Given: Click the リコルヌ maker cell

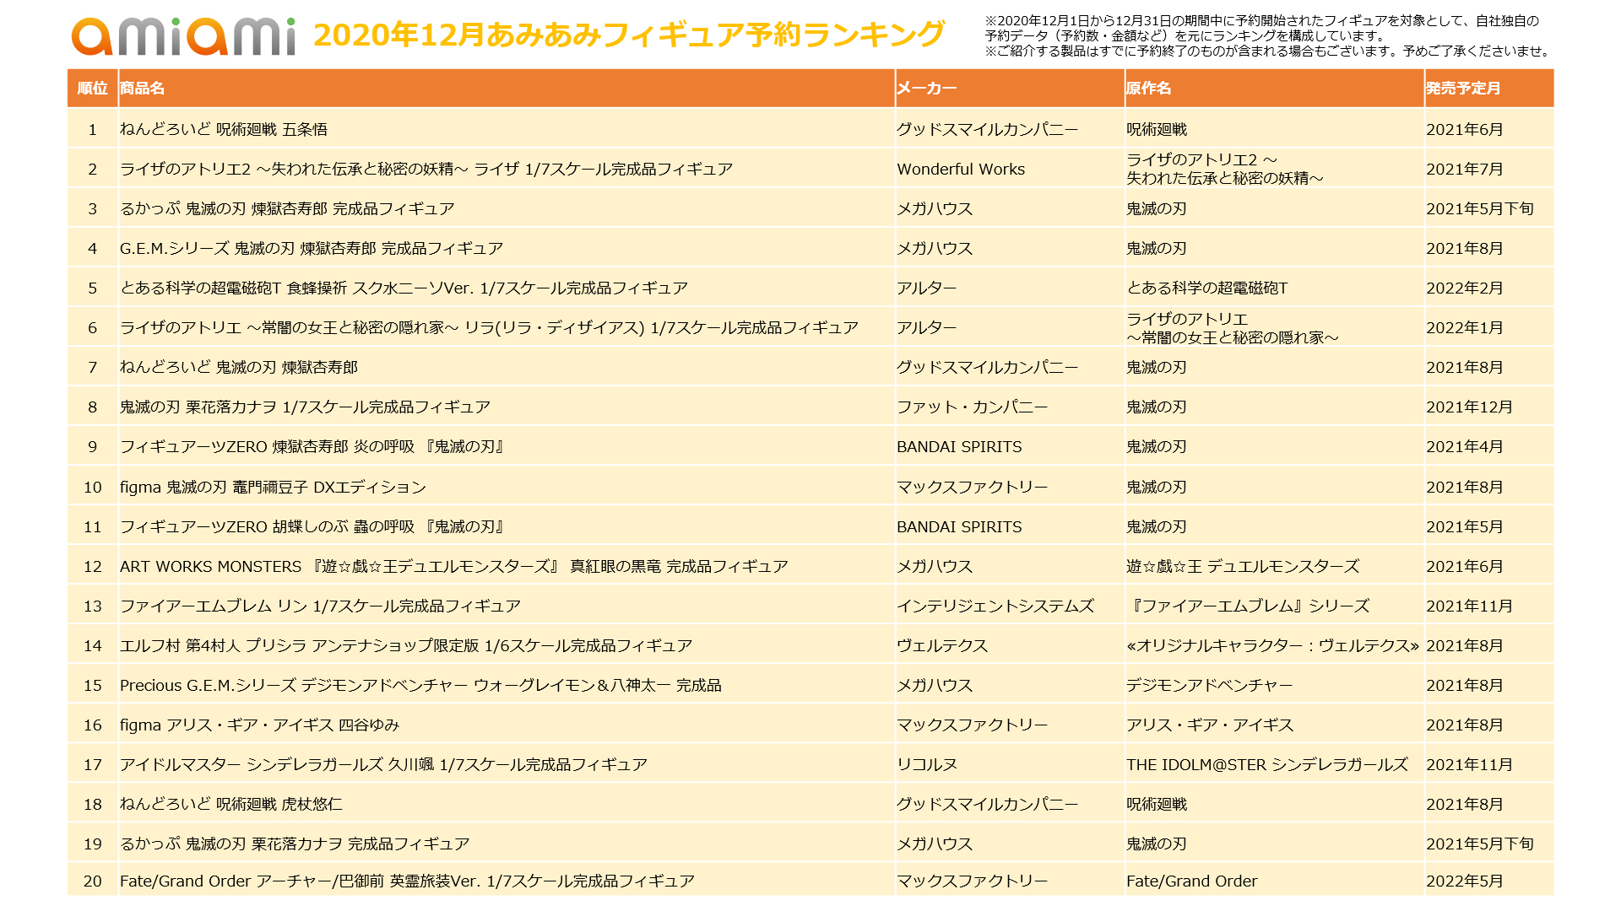Looking at the screenshot, I should [927, 764].
